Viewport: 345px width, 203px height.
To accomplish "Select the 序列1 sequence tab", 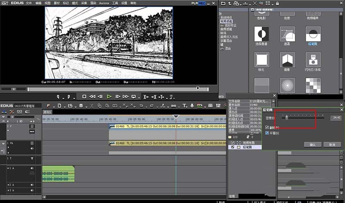I will 47,112.
